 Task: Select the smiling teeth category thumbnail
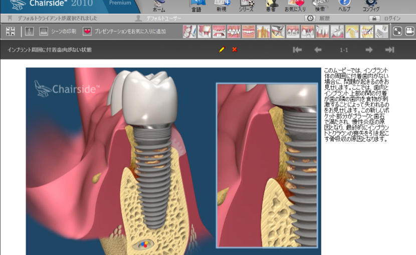pos(249,31)
